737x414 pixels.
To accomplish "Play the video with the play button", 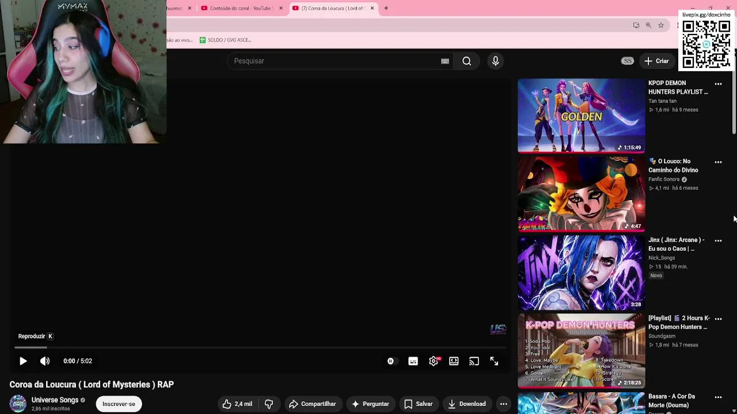I will 23,361.
